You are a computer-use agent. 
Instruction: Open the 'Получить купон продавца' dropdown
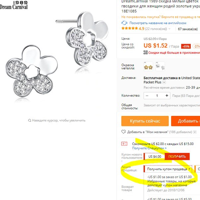(168, 169)
